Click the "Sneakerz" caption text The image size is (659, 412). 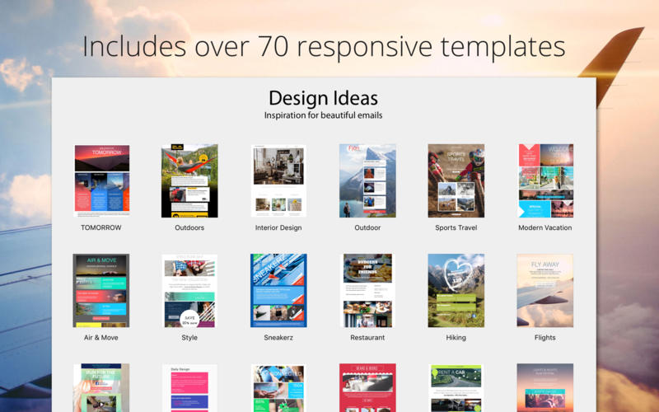pyautogui.click(x=278, y=338)
